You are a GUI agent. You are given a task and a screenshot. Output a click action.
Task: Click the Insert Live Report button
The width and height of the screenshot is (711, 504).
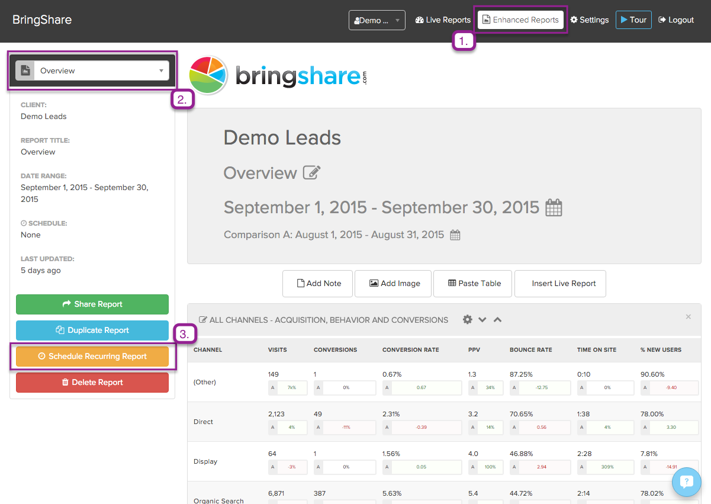[560, 284]
